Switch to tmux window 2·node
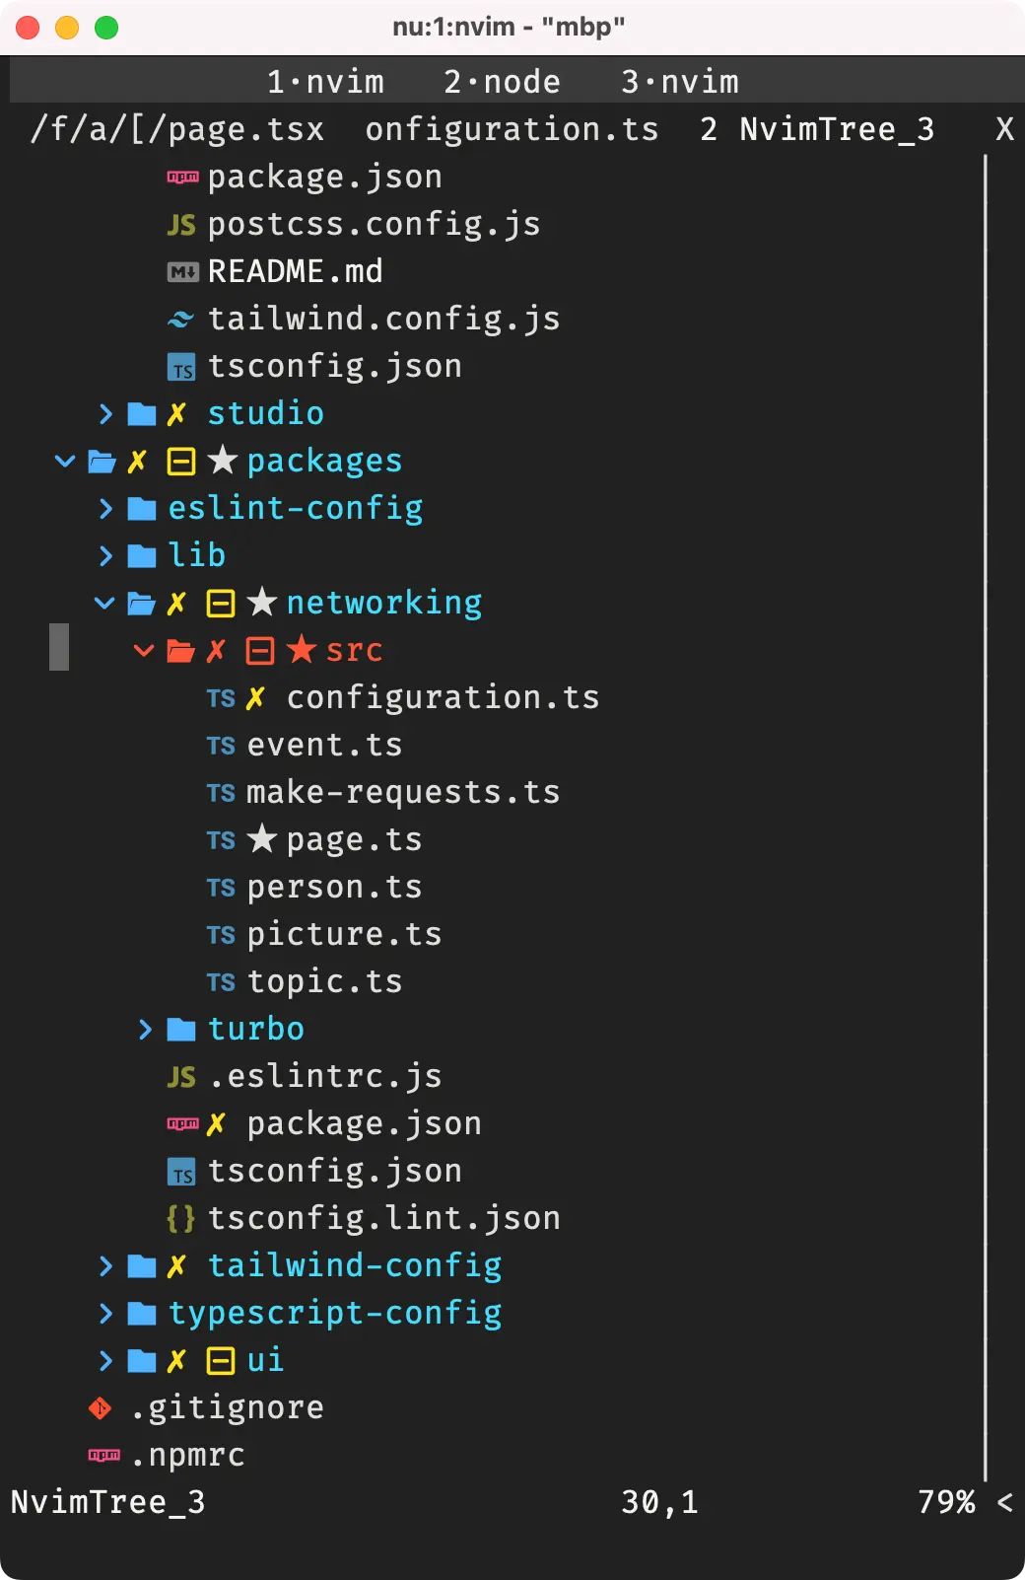The width and height of the screenshot is (1025, 1580). 503,82
